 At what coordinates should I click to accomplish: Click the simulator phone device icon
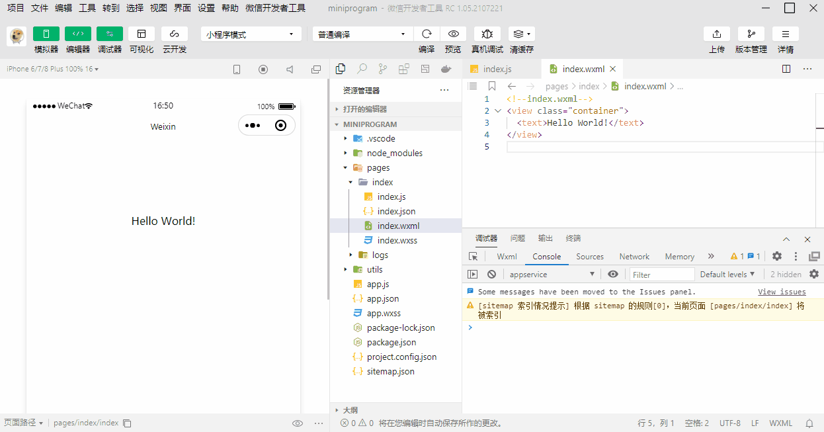point(237,69)
